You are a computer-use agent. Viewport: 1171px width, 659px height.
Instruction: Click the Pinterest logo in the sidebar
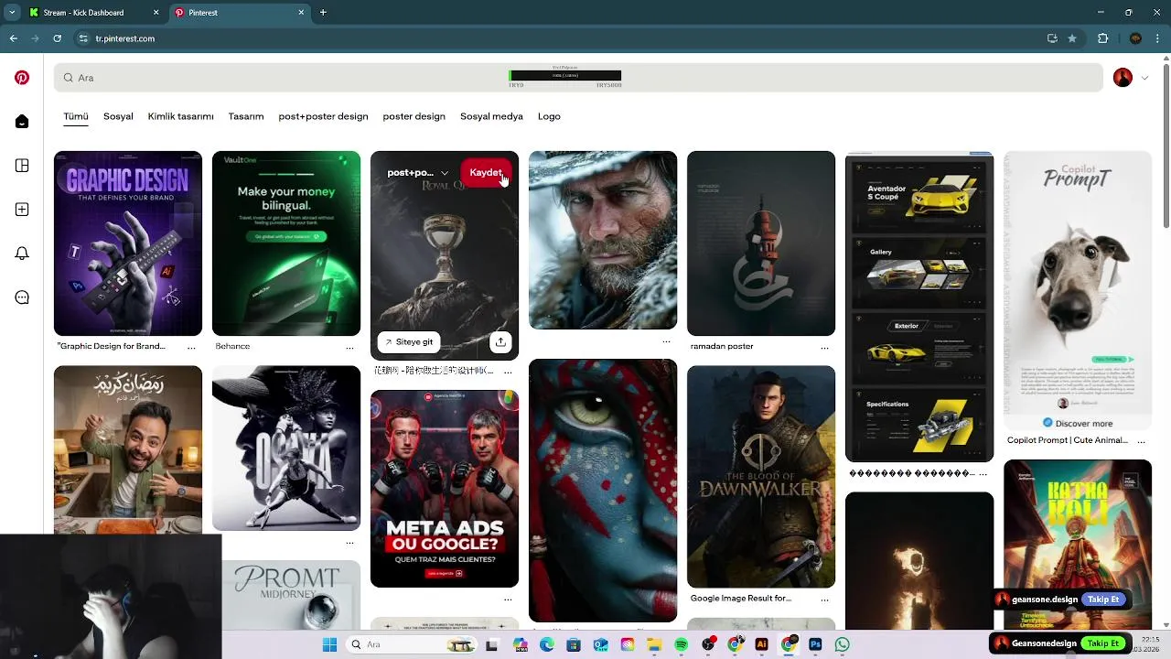pos(22,78)
